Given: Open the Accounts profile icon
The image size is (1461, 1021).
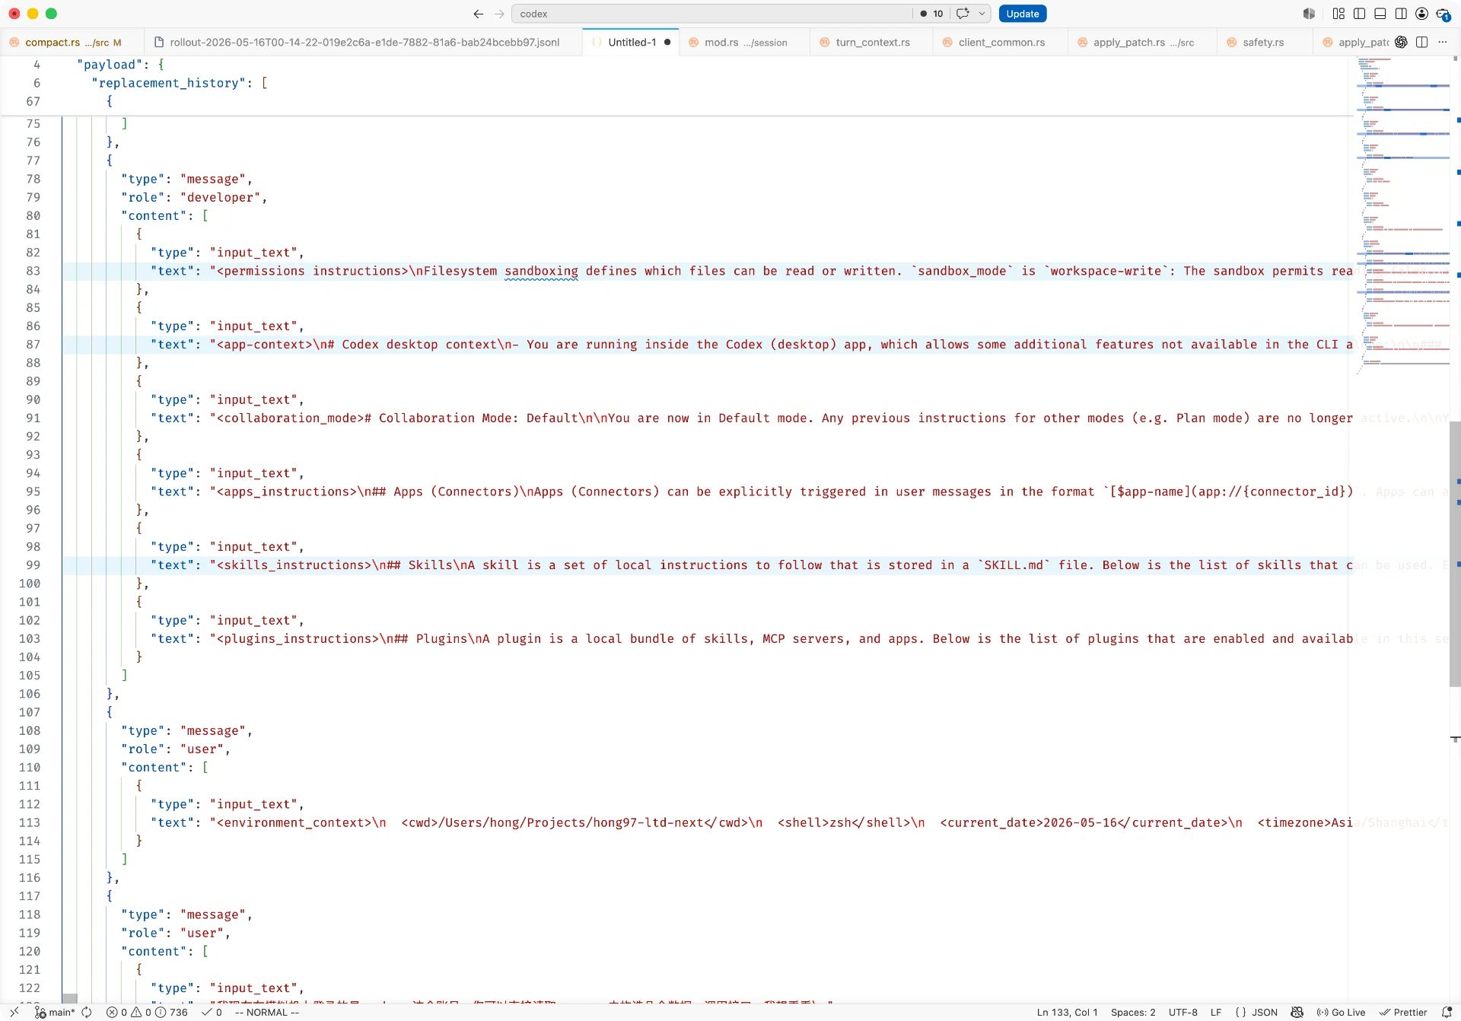Looking at the screenshot, I should coord(1421,14).
